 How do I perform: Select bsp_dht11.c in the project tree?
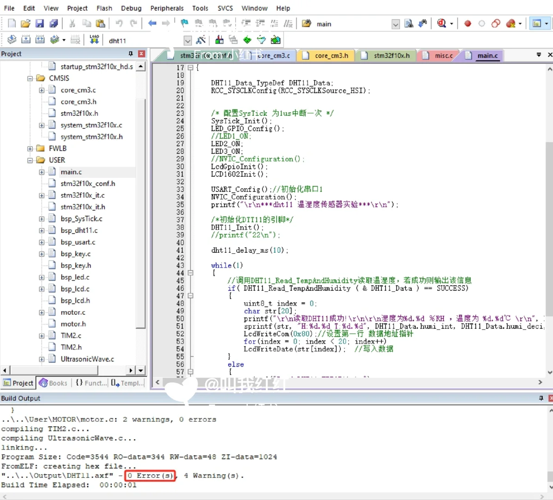coord(79,231)
